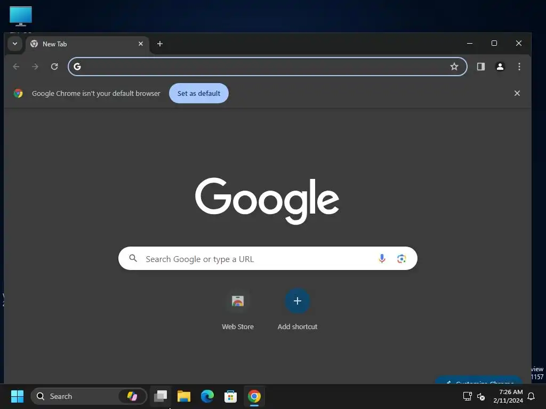Open the Chrome side panel
Image resolution: width=546 pixels, height=409 pixels.
[x=481, y=67]
